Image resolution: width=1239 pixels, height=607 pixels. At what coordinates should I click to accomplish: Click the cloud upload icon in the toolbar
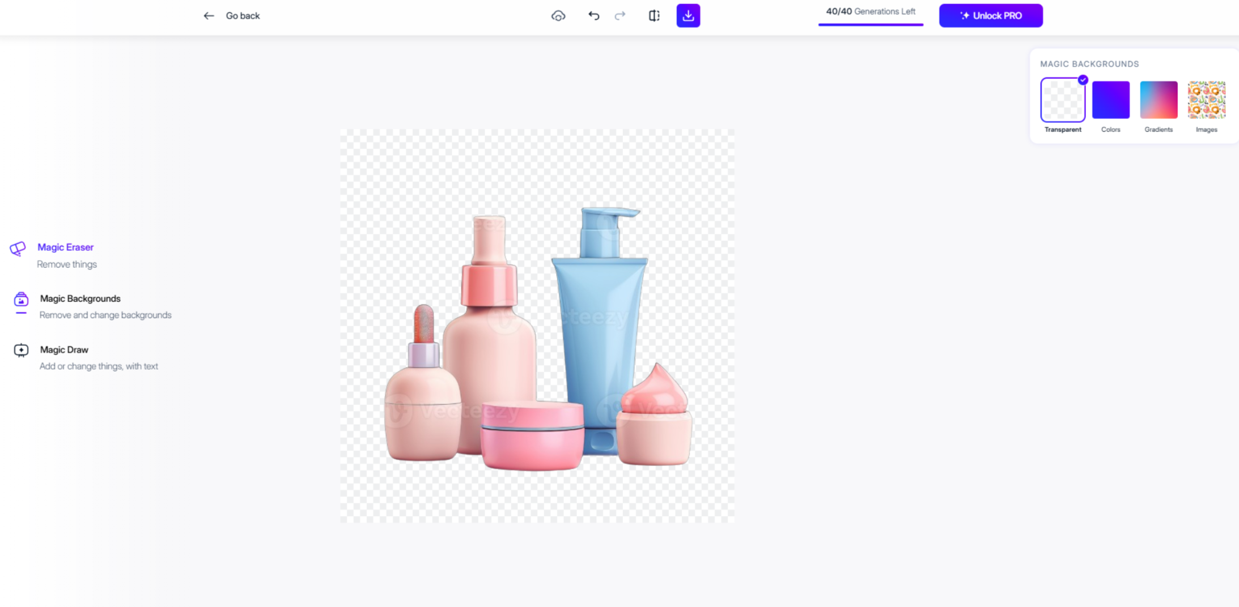(557, 15)
